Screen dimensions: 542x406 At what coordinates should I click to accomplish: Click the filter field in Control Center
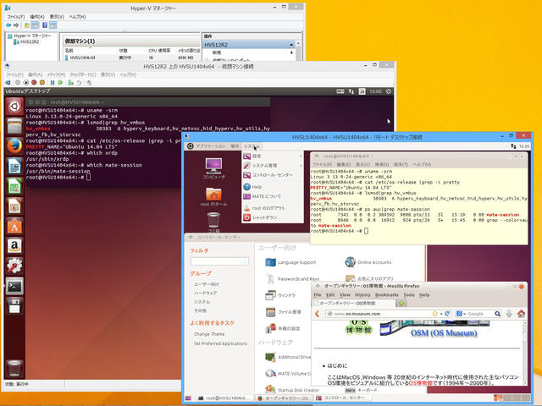(x=219, y=261)
